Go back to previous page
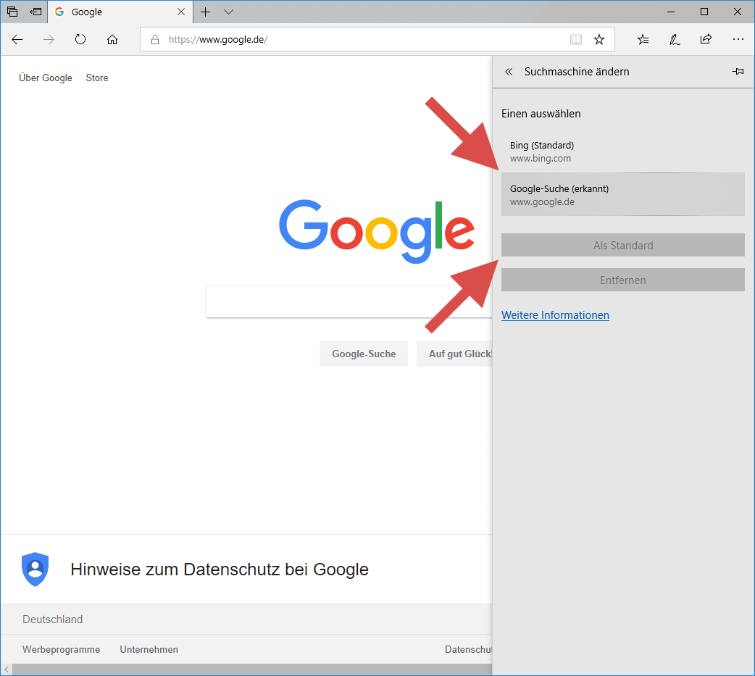 click(x=17, y=39)
